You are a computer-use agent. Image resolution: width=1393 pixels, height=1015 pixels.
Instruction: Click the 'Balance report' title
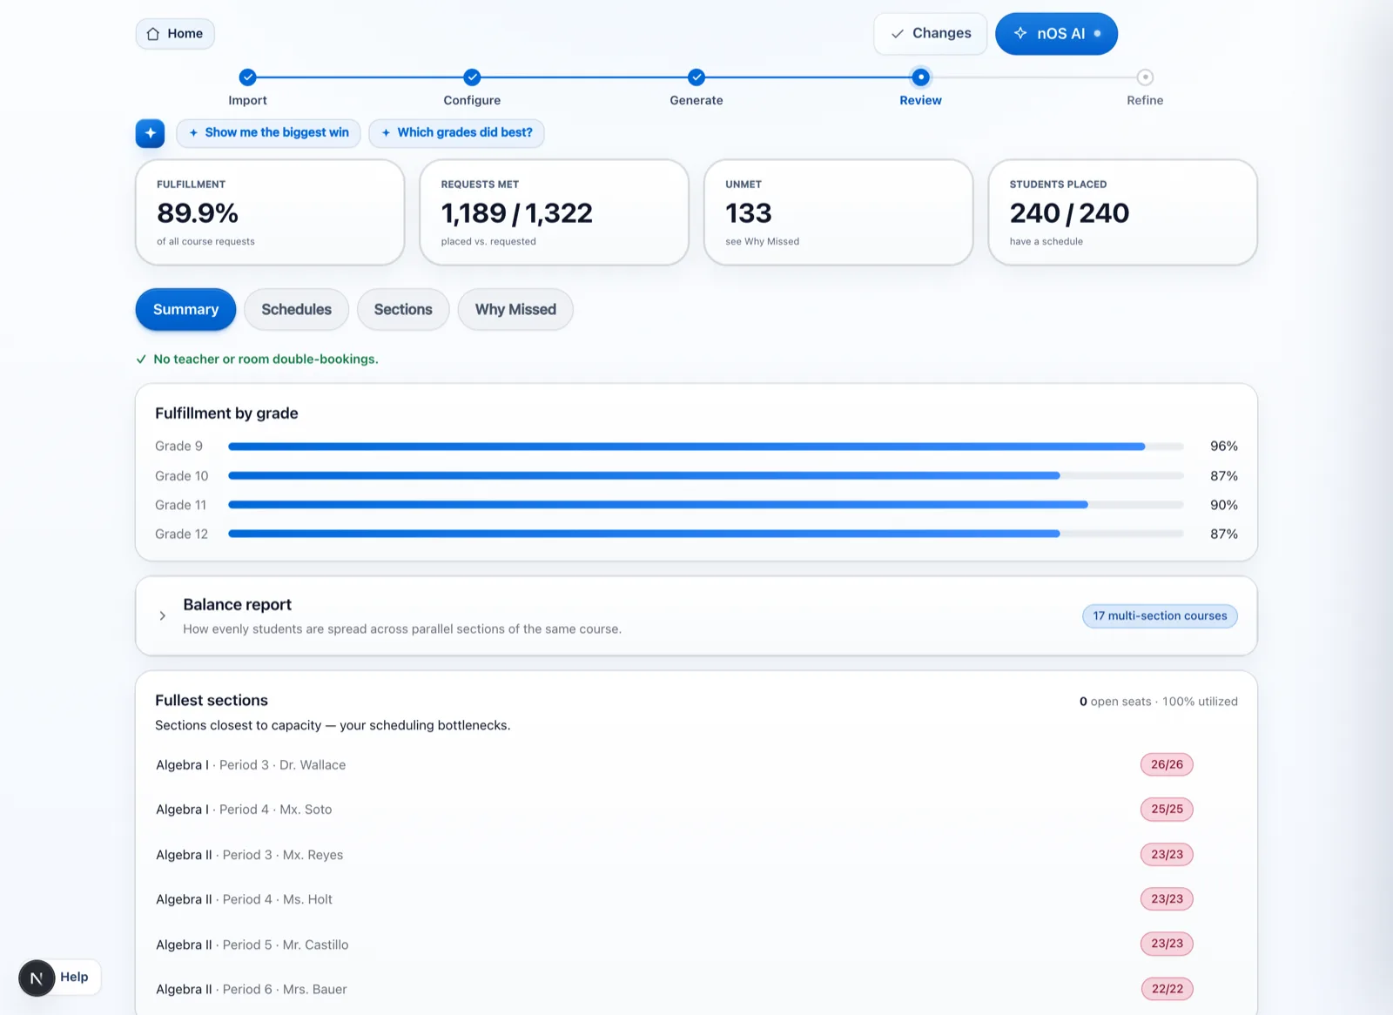click(237, 605)
